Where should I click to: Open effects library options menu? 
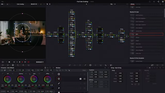(x=163, y=4)
